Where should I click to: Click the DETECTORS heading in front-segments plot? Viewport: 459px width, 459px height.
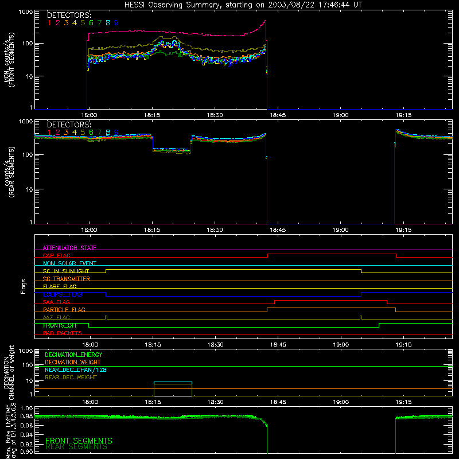69,15
